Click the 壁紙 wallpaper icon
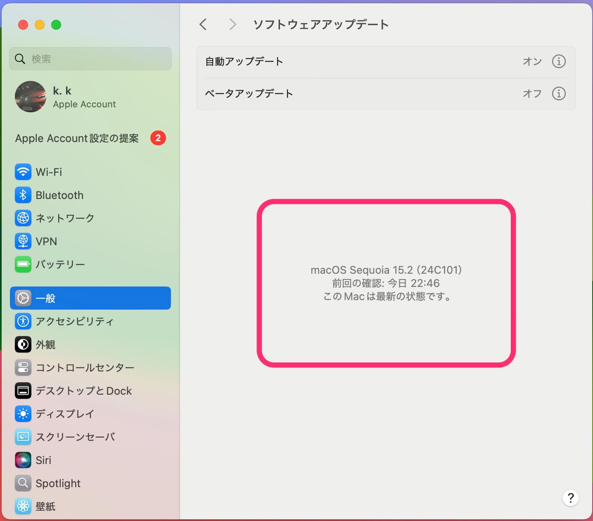The height and width of the screenshot is (521, 593). click(23, 506)
